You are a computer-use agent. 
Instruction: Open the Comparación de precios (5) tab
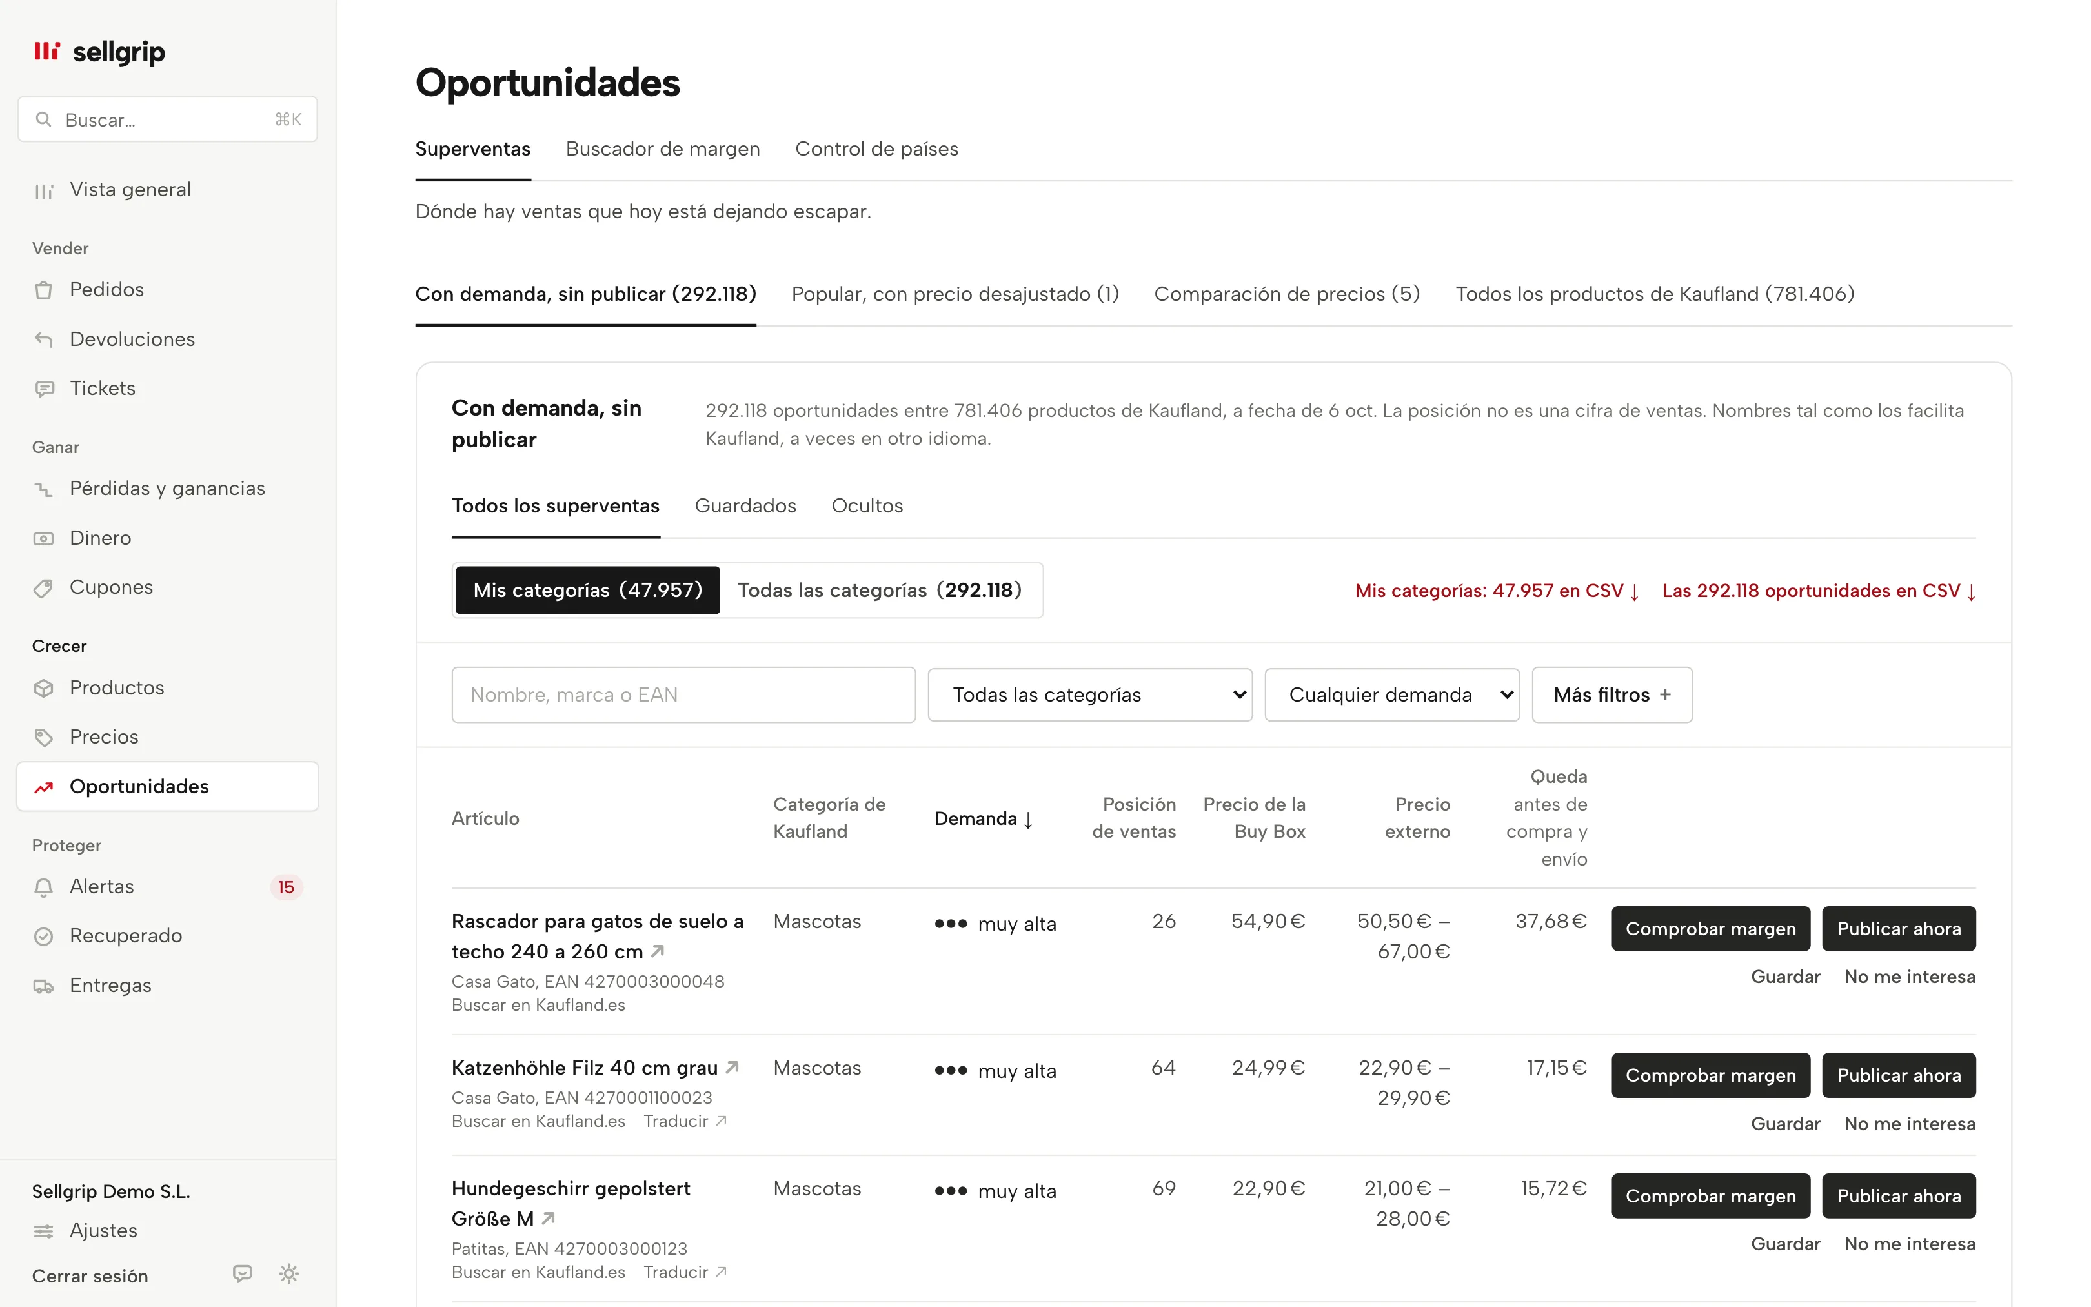[1287, 294]
